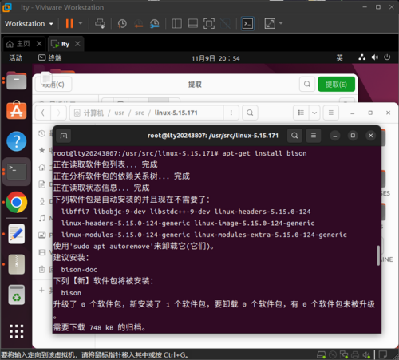Take a snapshot of the VM

(122, 24)
